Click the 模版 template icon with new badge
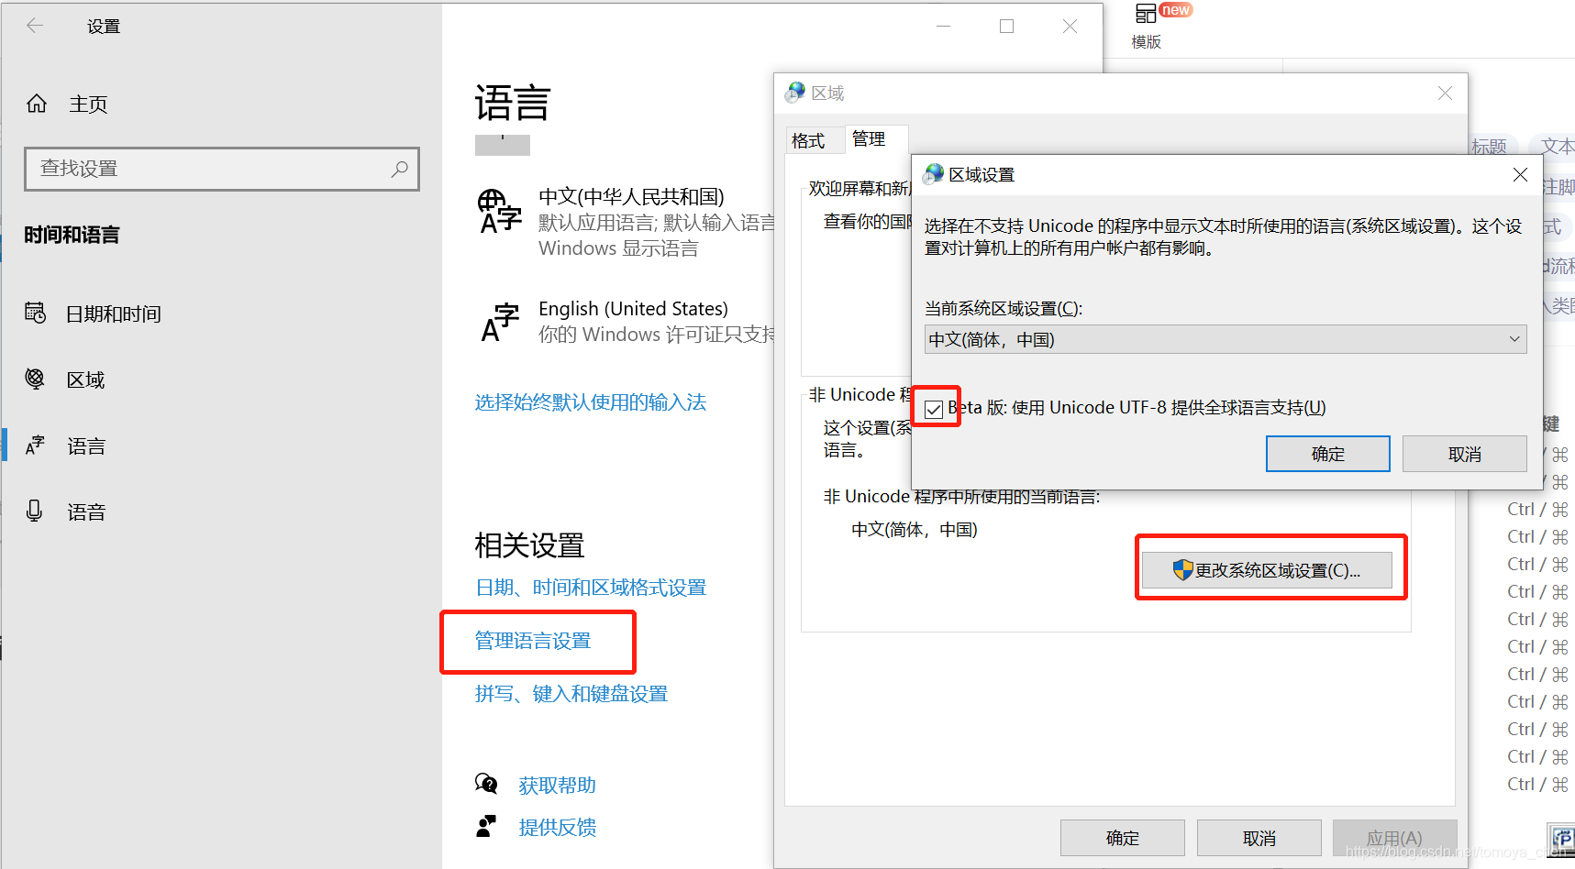Screen dimensions: 1575x869 (x=1146, y=13)
